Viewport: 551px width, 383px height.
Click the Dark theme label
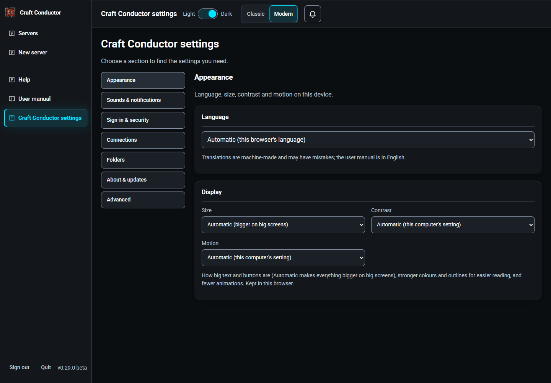click(227, 14)
